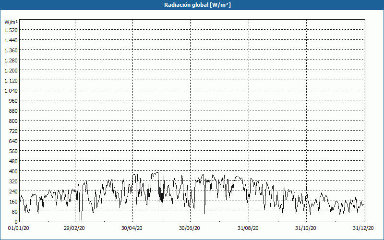Click the 01/01/20 date label
384x240 pixels.
pyautogui.click(x=19, y=228)
